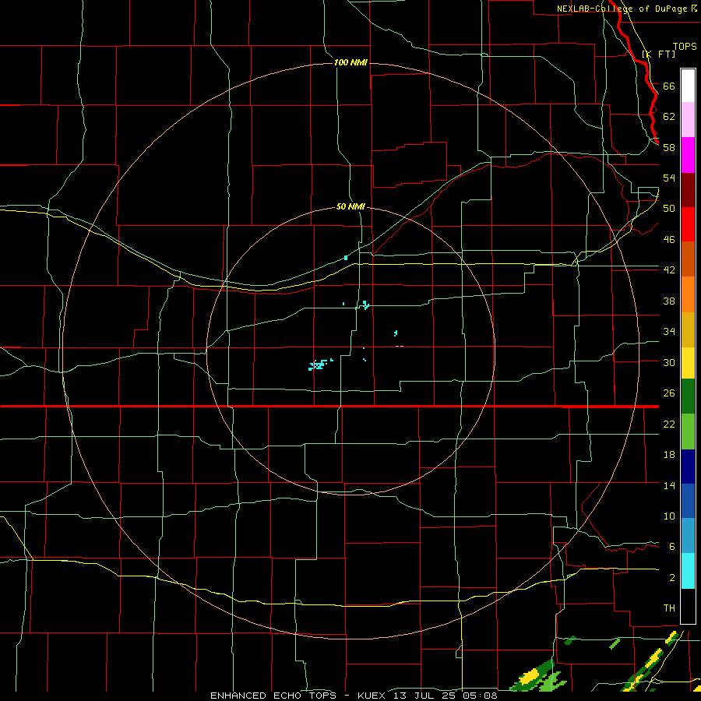
Task: Click the navy blue legend band
Action: point(688,467)
